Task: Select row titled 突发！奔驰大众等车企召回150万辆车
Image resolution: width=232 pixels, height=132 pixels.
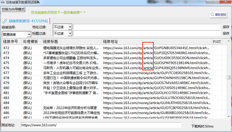Action: click(112, 83)
